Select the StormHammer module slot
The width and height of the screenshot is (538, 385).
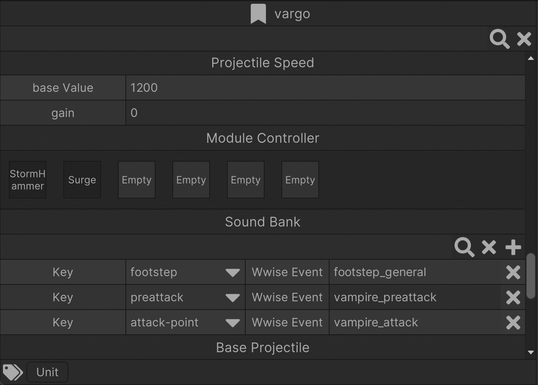coord(28,180)
